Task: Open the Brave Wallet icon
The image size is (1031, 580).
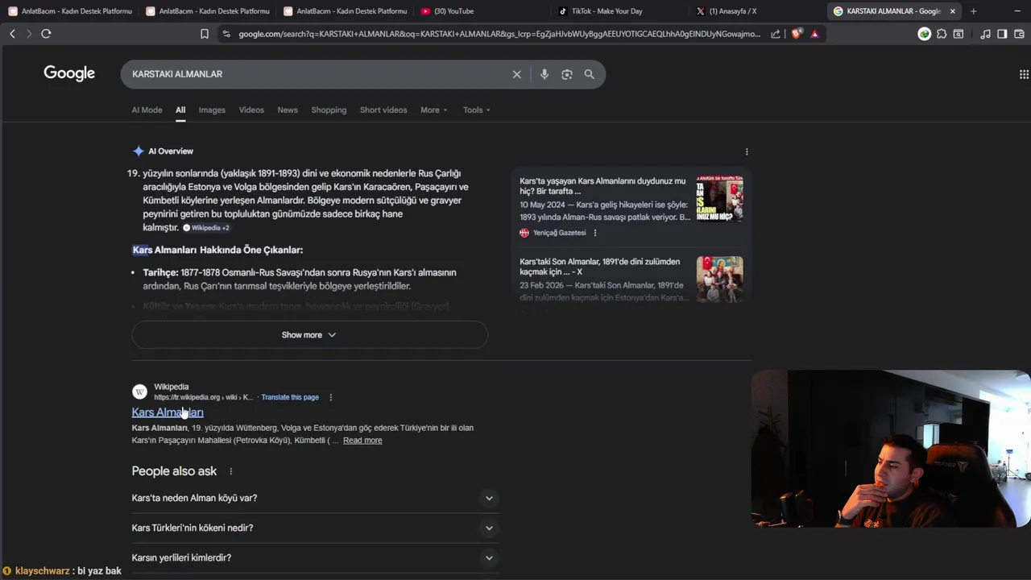Action: tap(1019, 34)
